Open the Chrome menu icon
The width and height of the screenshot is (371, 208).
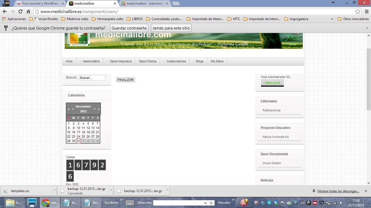pyautogui.click(x=367, y=11)
